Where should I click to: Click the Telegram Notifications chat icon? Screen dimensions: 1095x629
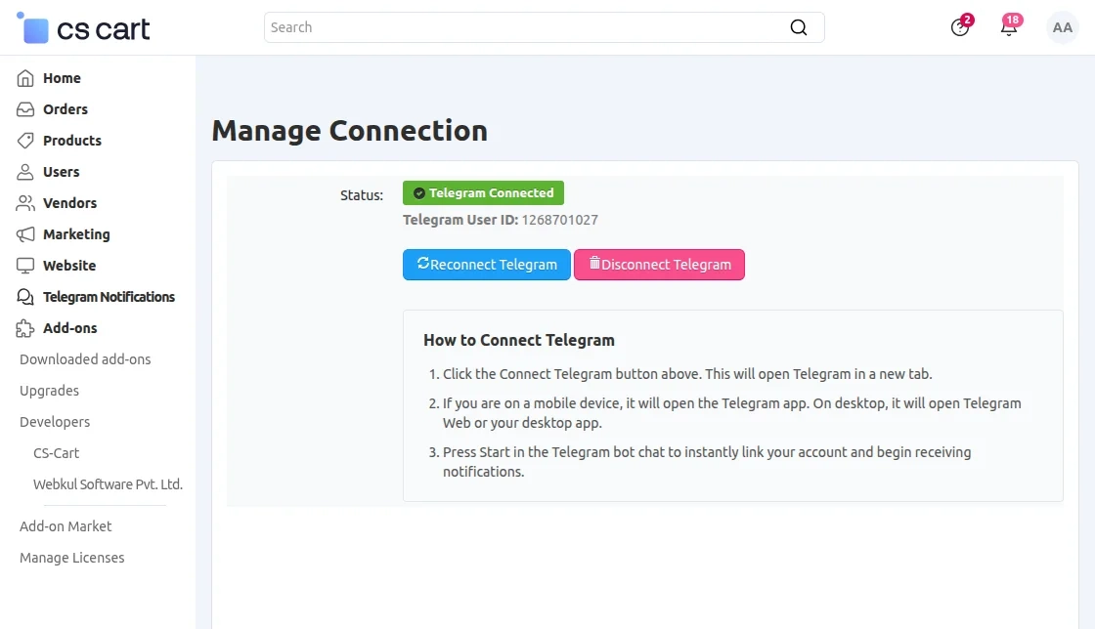pyautogui.click(x=25, y=297)
